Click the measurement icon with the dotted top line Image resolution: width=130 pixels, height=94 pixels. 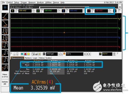point(5,67)
